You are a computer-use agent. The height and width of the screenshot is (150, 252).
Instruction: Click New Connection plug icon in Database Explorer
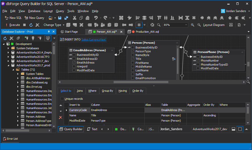(26, 38)
